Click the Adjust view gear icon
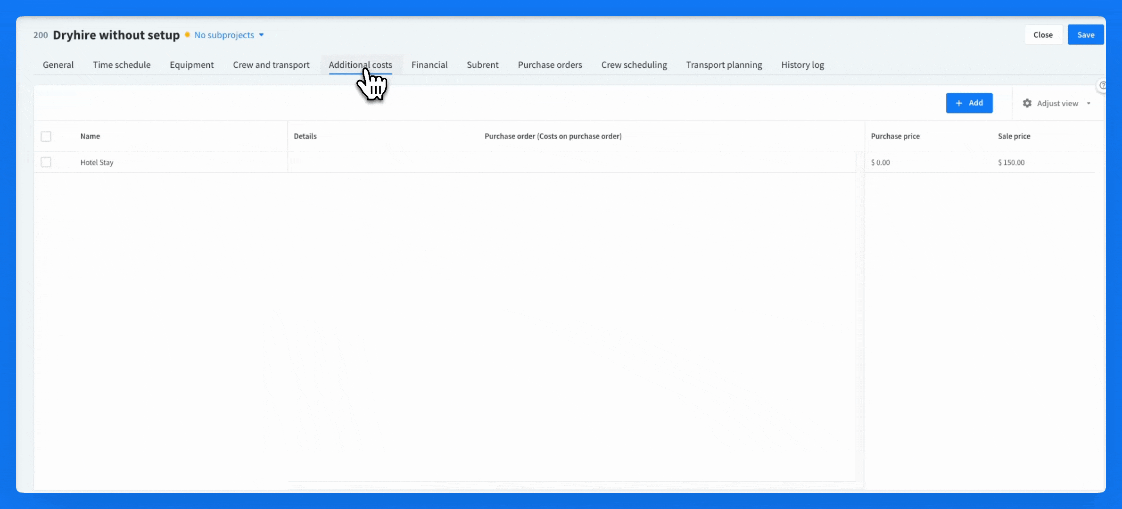The height and width of the screenshot is (509, 1122). (1027, 103)
